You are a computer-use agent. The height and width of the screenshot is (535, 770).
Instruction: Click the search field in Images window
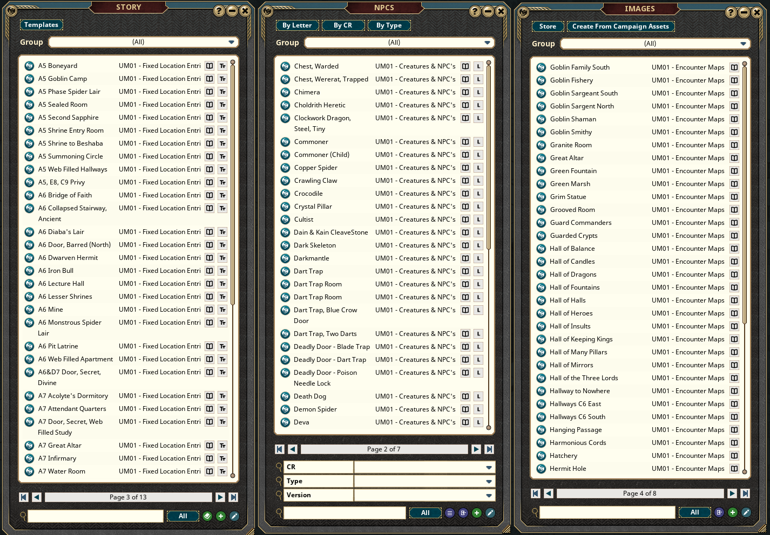[x=607, y=512]
